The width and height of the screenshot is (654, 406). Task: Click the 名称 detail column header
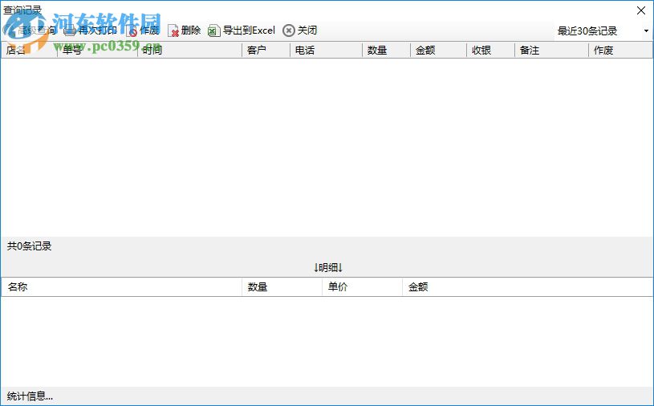coord(121,286)
